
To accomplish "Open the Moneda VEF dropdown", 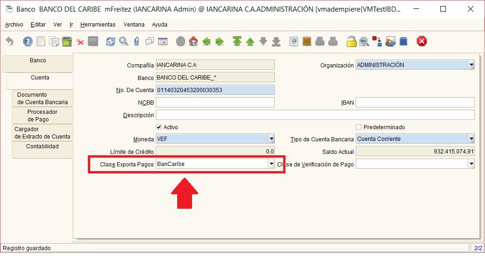I will point(271,139).
